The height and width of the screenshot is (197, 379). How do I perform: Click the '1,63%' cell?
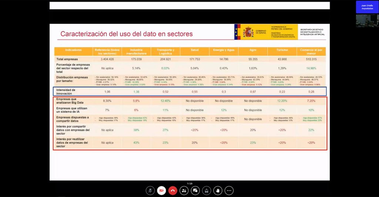click(253, 68)
